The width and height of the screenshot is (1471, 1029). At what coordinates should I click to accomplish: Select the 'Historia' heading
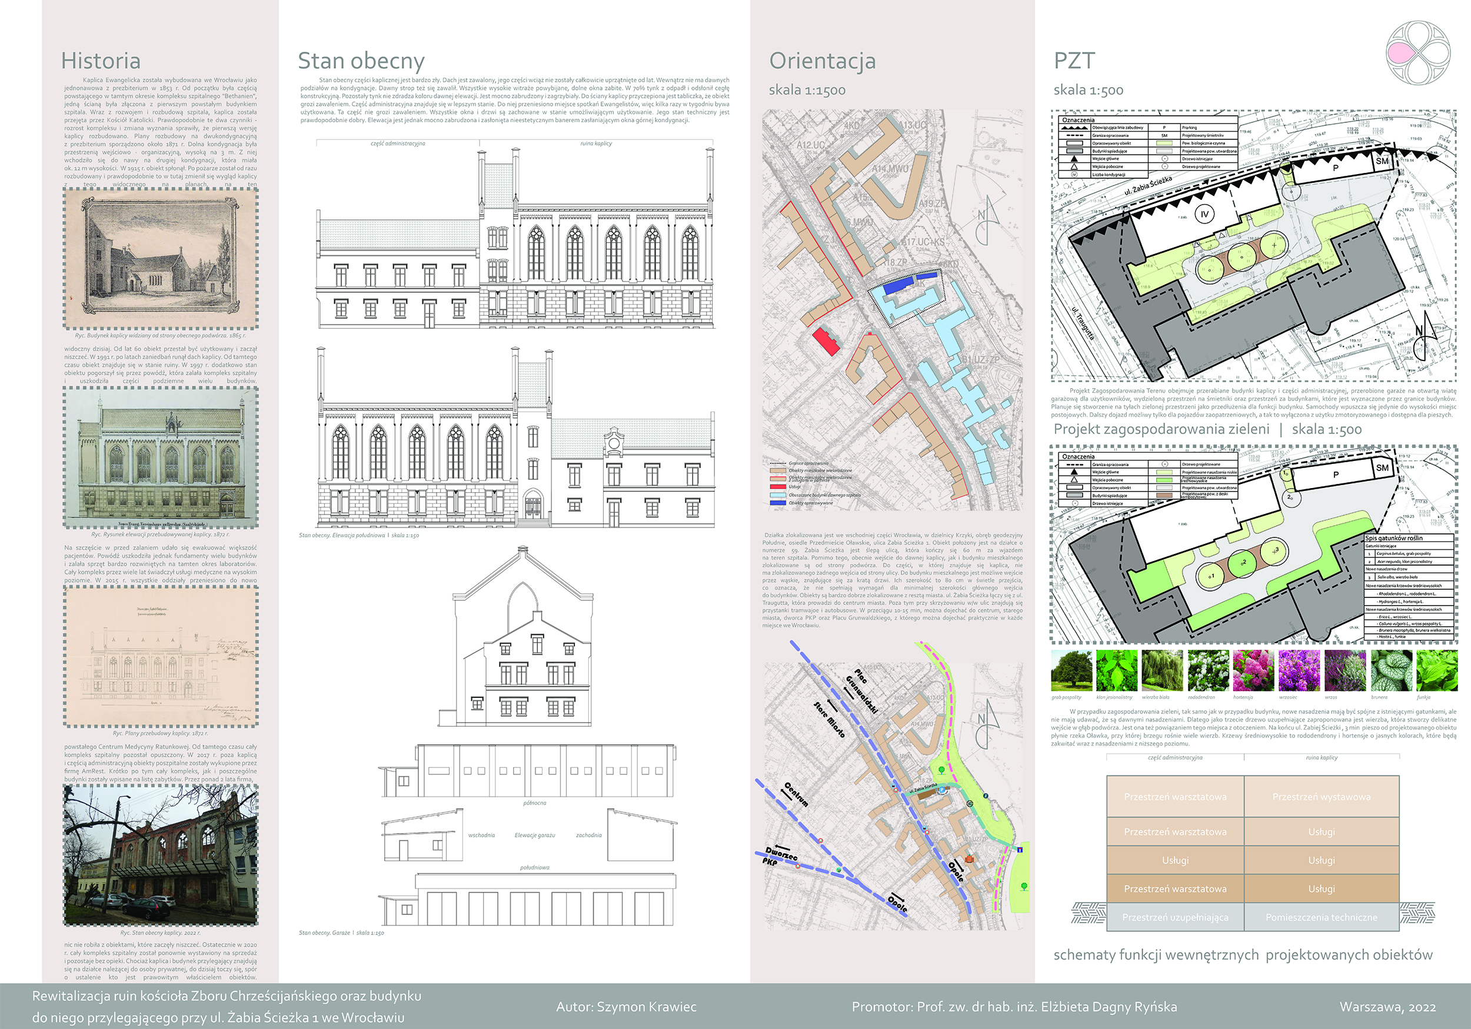(101, 61)
